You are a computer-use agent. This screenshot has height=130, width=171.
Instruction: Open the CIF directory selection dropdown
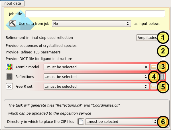[x=121, y=121]
